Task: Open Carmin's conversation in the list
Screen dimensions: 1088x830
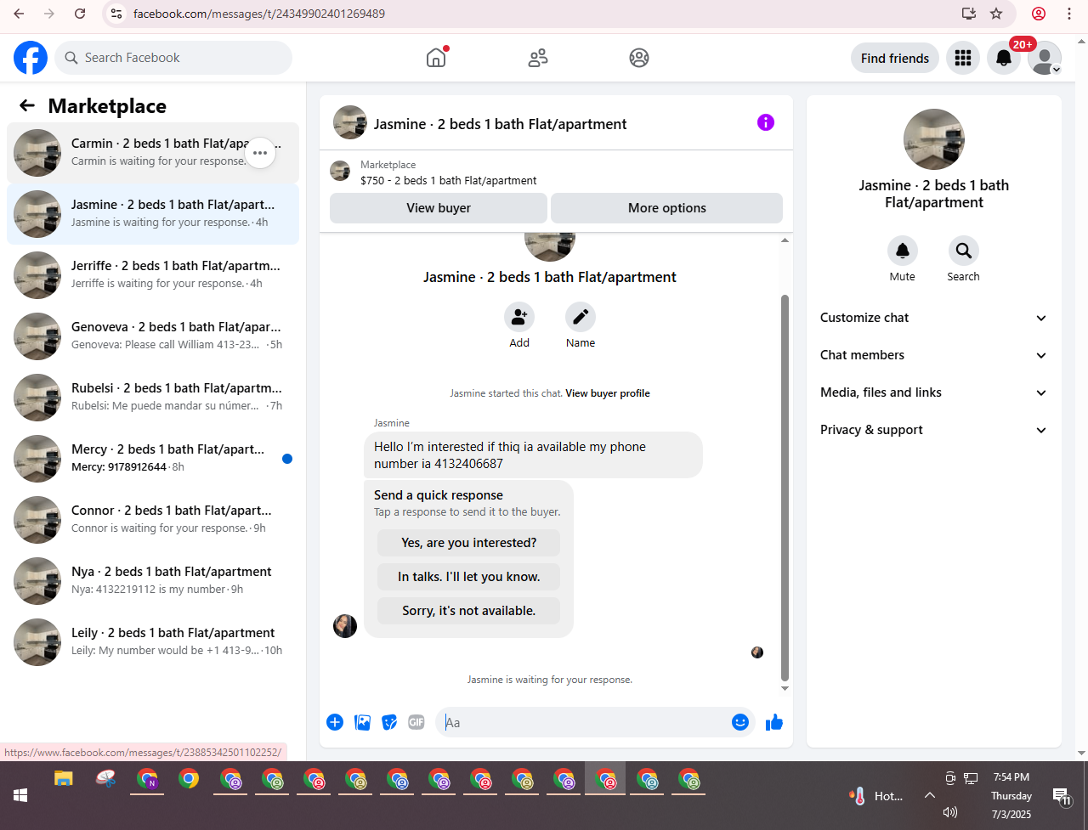Action: [153, 153]
